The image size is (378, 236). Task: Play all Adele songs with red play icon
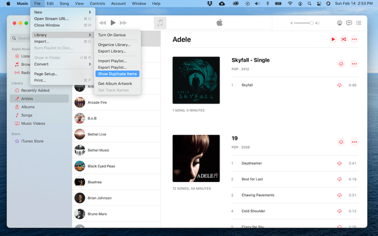(x=333, y=39)
